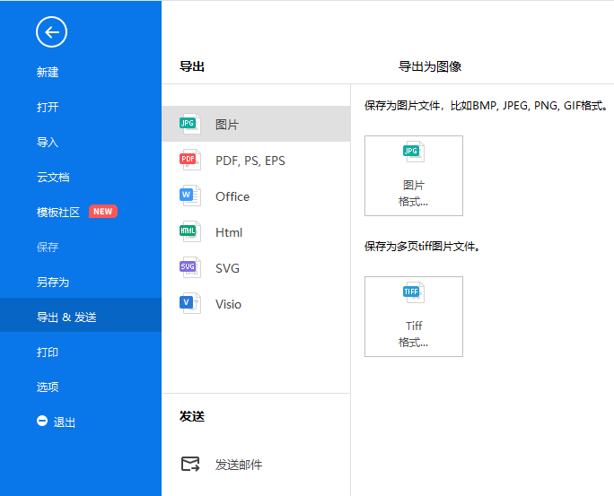Click the SVG file icon
The height and width of the screenshot is (496, 614).
(x=189, y=267)
